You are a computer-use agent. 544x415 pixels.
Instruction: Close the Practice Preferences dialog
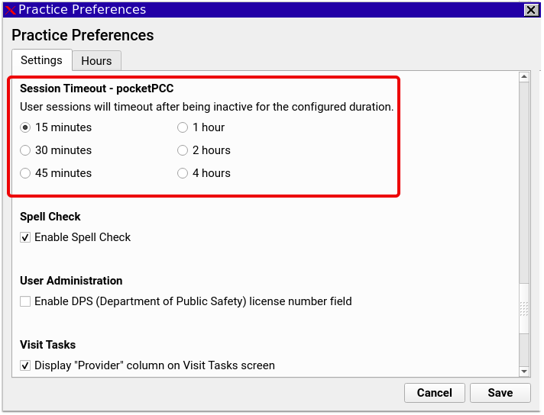coord(531,10)
